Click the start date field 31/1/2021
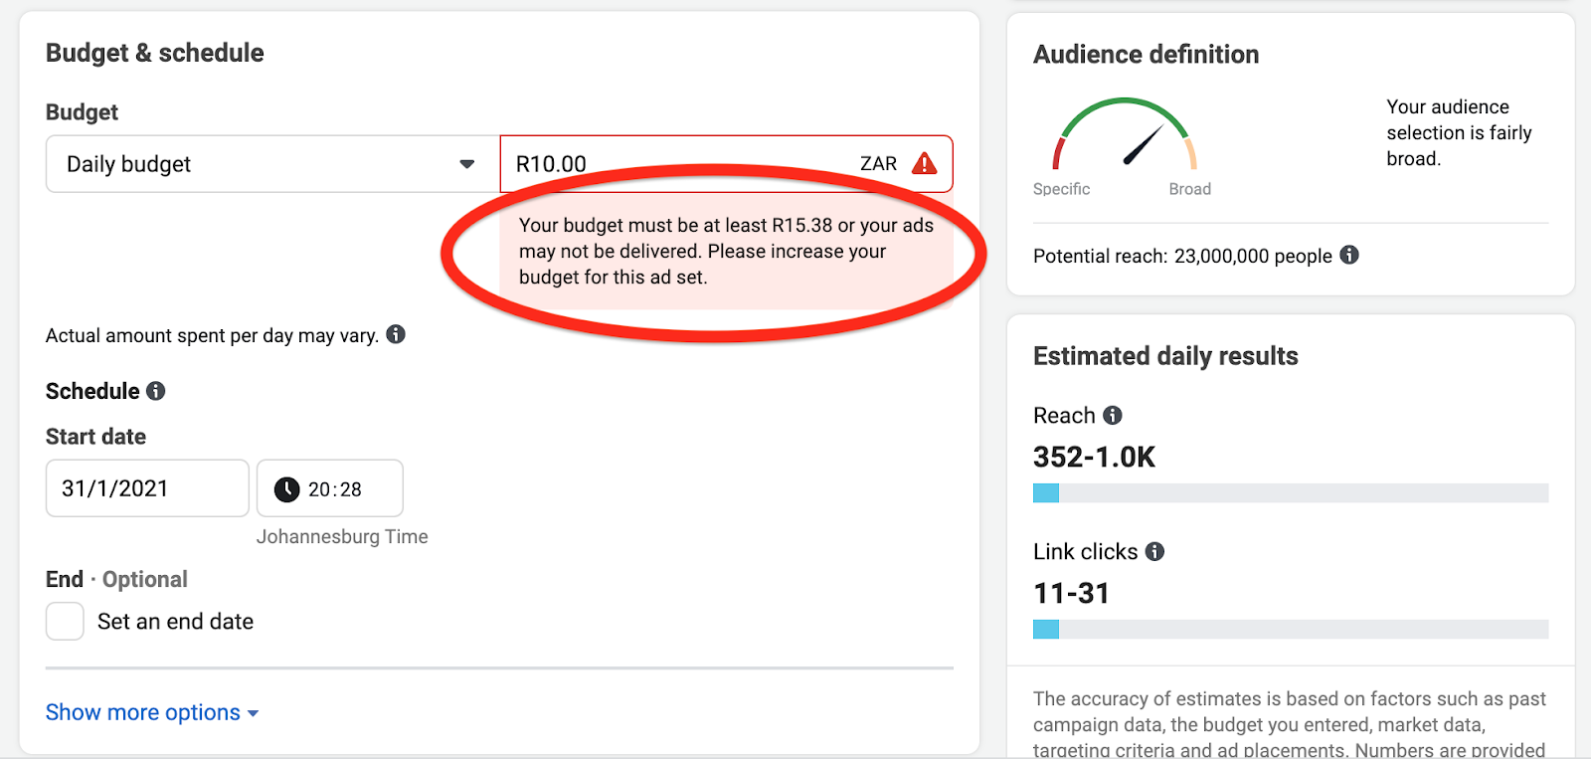1591x759 pixels. pos(146,488)
